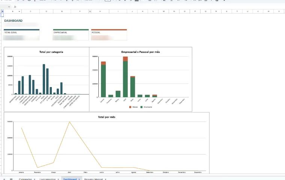Select the PESSOAL card label
The height and width of the screenshot is (180, 285).
[x=96, y=33]
